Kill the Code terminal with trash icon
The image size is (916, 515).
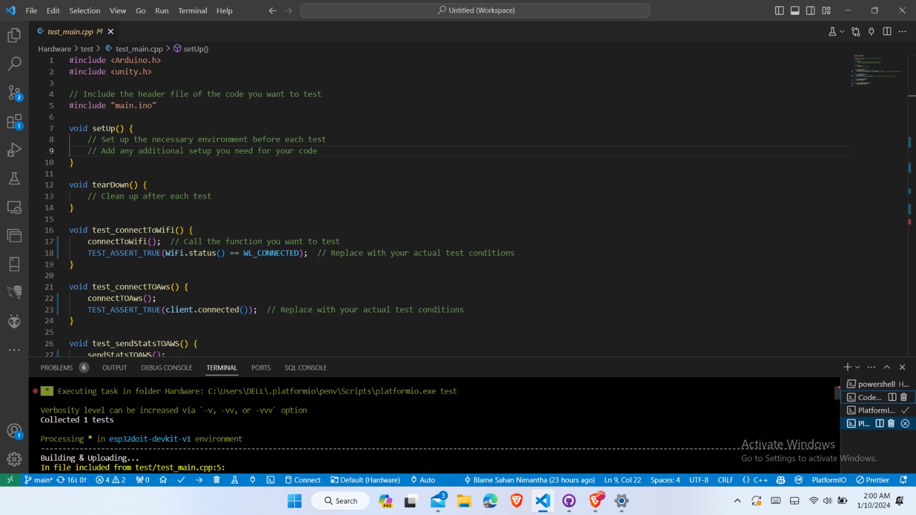point(904,397)
